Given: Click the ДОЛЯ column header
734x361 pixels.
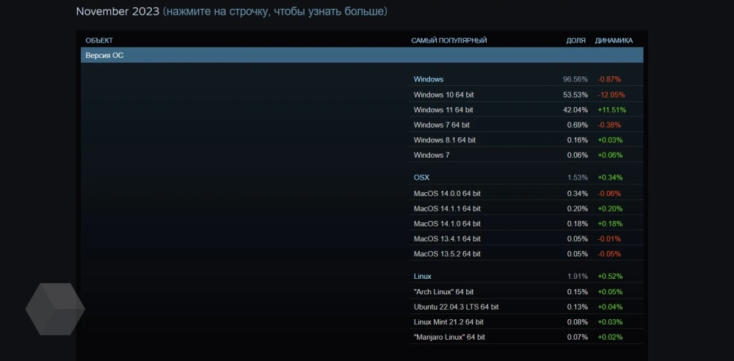Looking at the screenshot, I should click(x=575, y=40).
